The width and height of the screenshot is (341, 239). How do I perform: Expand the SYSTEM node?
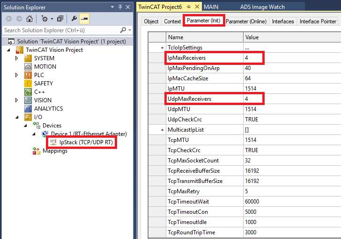16,58
